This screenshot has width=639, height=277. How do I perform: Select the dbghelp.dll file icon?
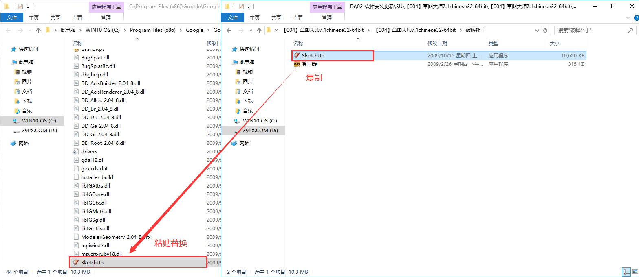click(x=76, y=74)
